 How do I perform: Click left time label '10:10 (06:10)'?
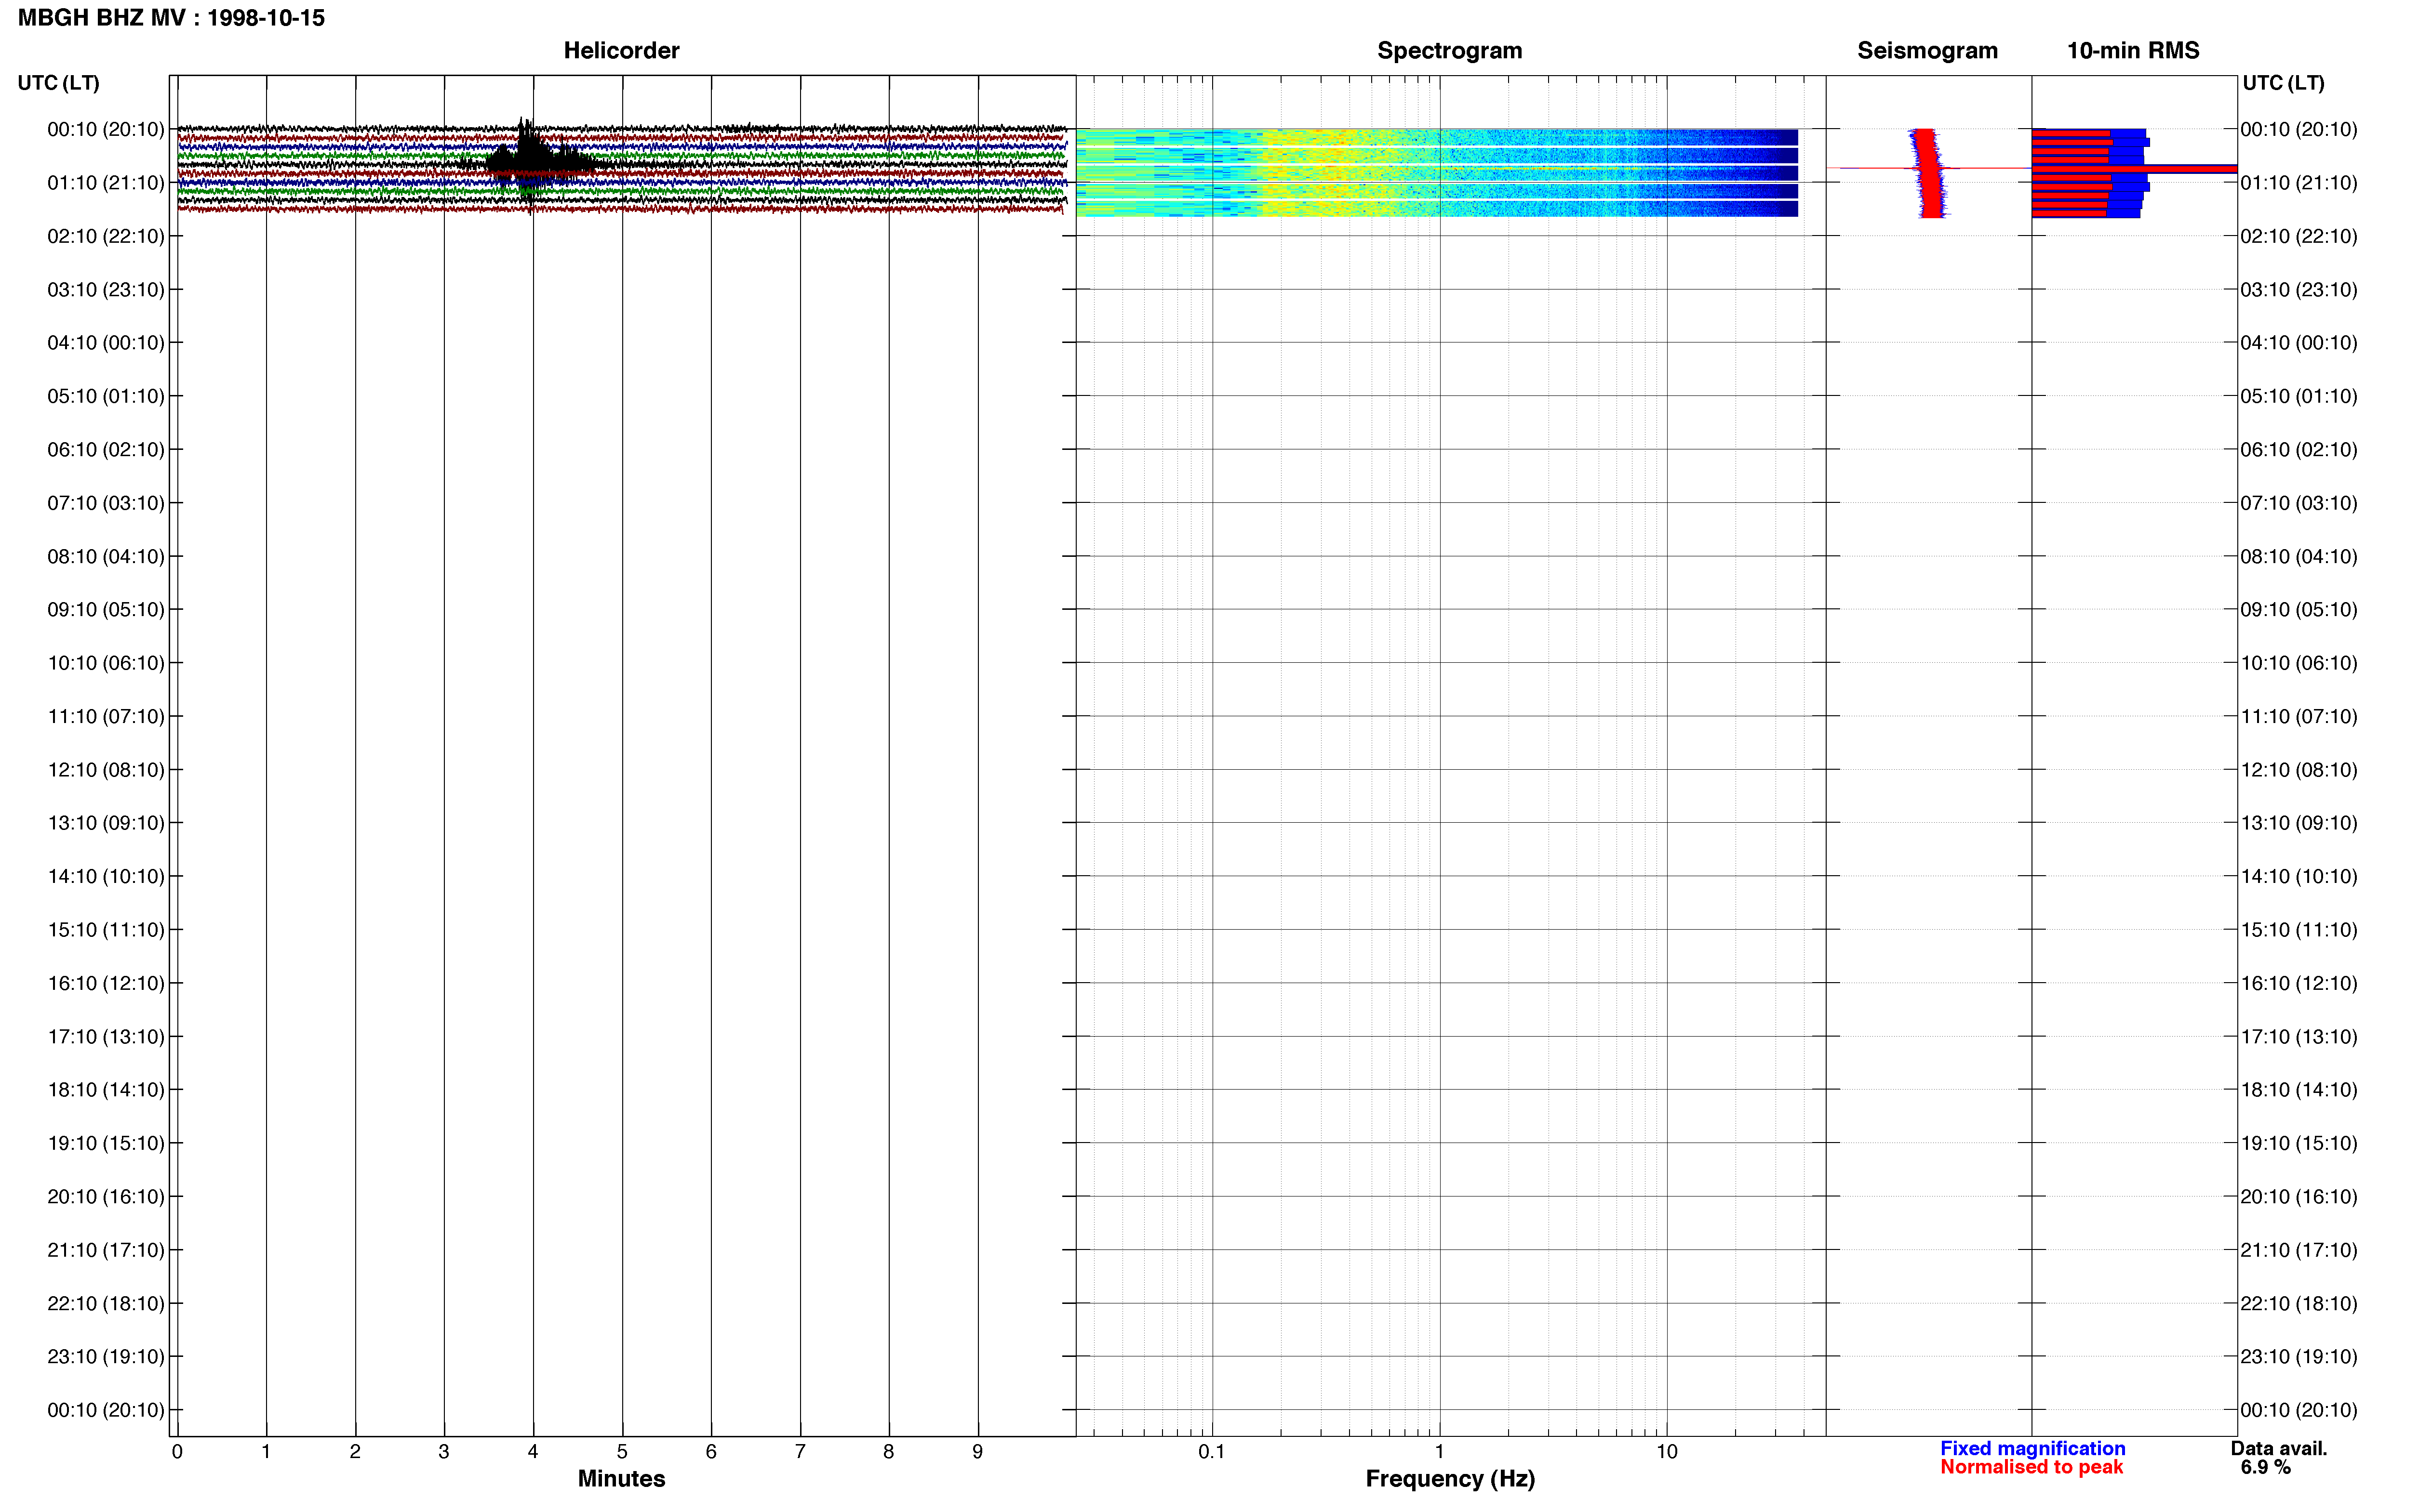pos(106,663)
